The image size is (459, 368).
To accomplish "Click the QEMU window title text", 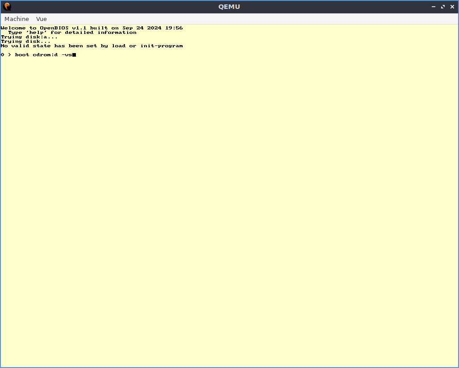I will pyautogui.click(x=229, y=7).
